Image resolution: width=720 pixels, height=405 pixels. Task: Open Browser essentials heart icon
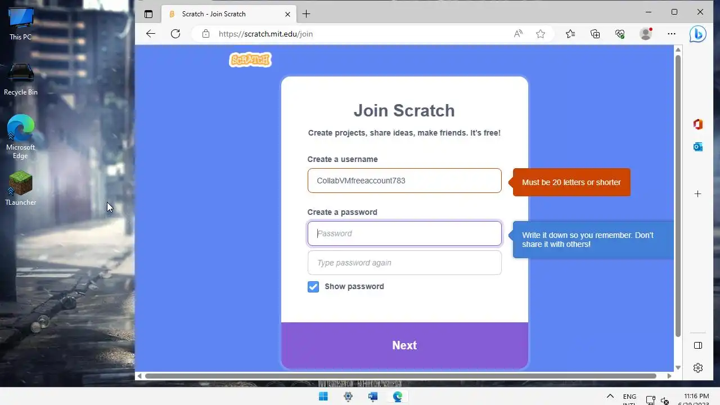click(x=620, y=34)
